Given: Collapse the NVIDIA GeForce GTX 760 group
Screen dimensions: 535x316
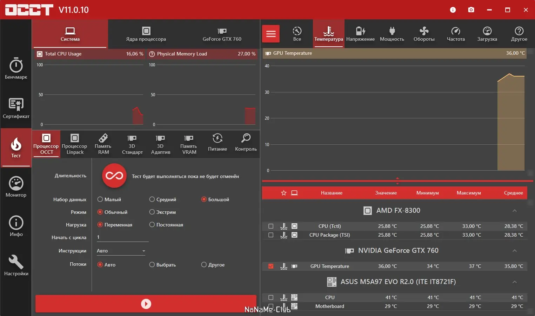Looking at the screenshot, I should pos(515,251).
